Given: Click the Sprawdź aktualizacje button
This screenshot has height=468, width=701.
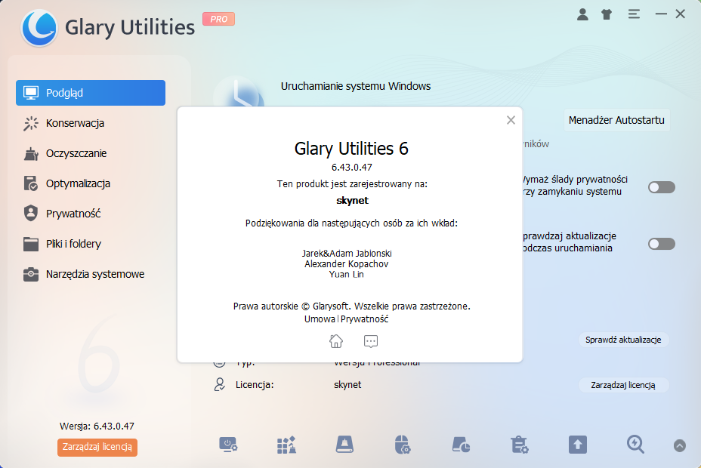Looking at the screenshot, I should pyautogui.click(x=623, y=340).
